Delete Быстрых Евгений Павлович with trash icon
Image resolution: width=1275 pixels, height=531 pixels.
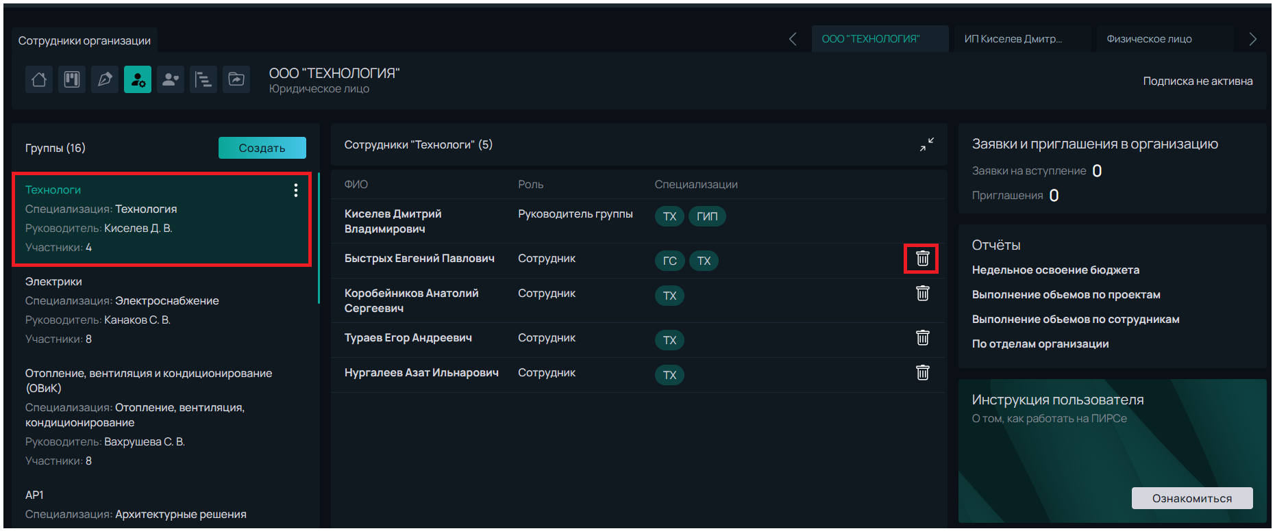[922, 259]
